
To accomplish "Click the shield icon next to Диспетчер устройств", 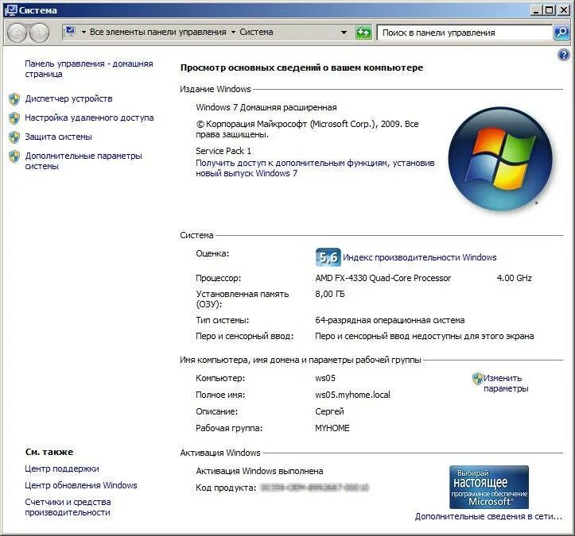I will (14, 98).
